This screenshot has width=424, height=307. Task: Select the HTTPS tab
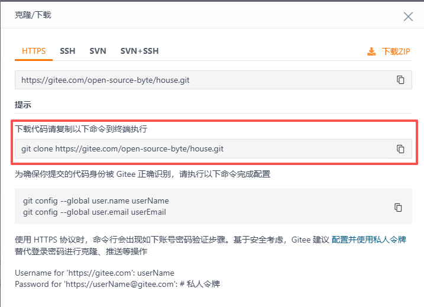point(34,51)
